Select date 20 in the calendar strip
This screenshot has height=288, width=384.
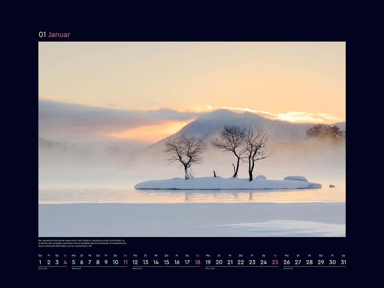pos(219,262)
